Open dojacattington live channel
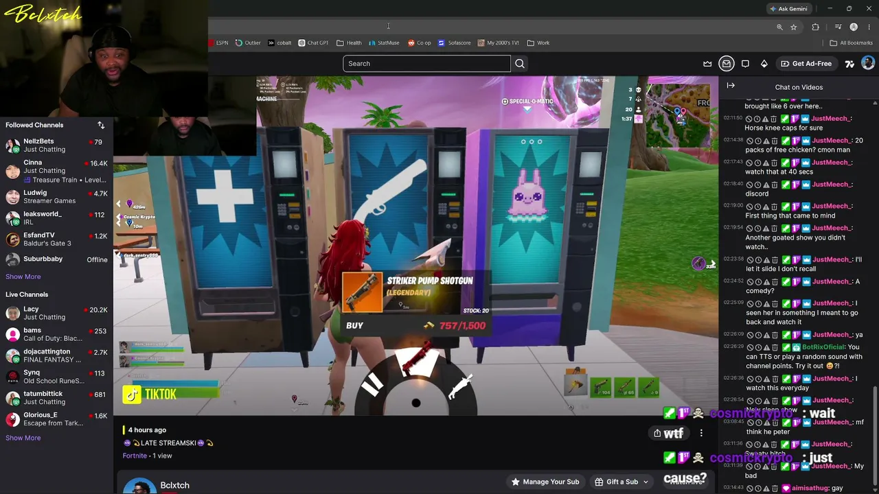The image size is (879, 494). pos(56,355)
